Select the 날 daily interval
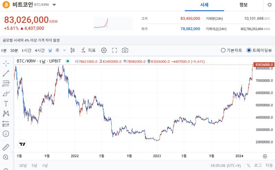This screenshot has width=275, height=170. 50,50
